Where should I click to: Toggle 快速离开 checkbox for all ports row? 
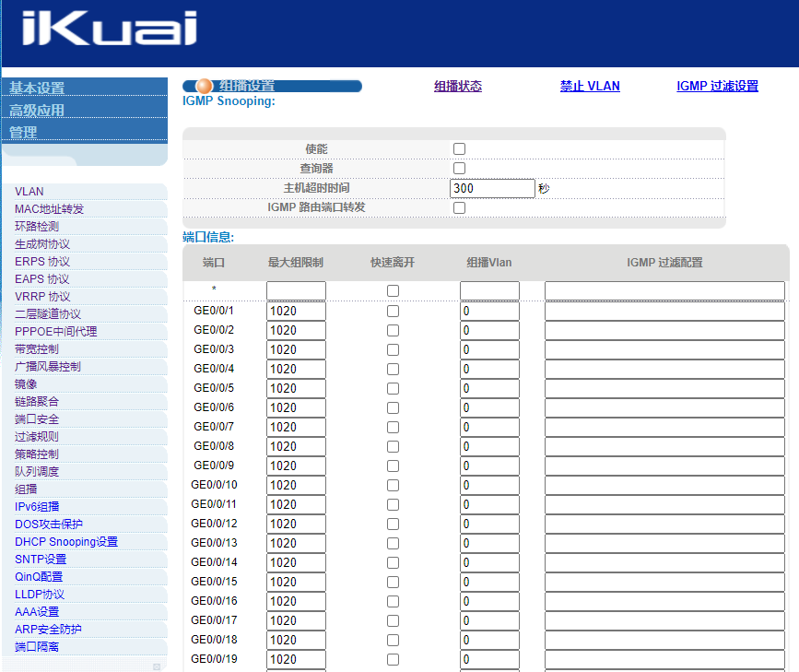tap(393, 290)
